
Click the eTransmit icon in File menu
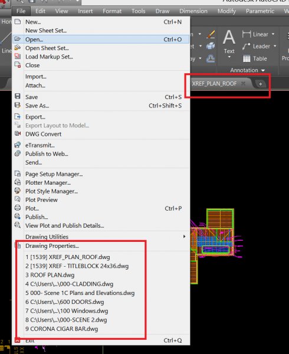coord(18,145)
